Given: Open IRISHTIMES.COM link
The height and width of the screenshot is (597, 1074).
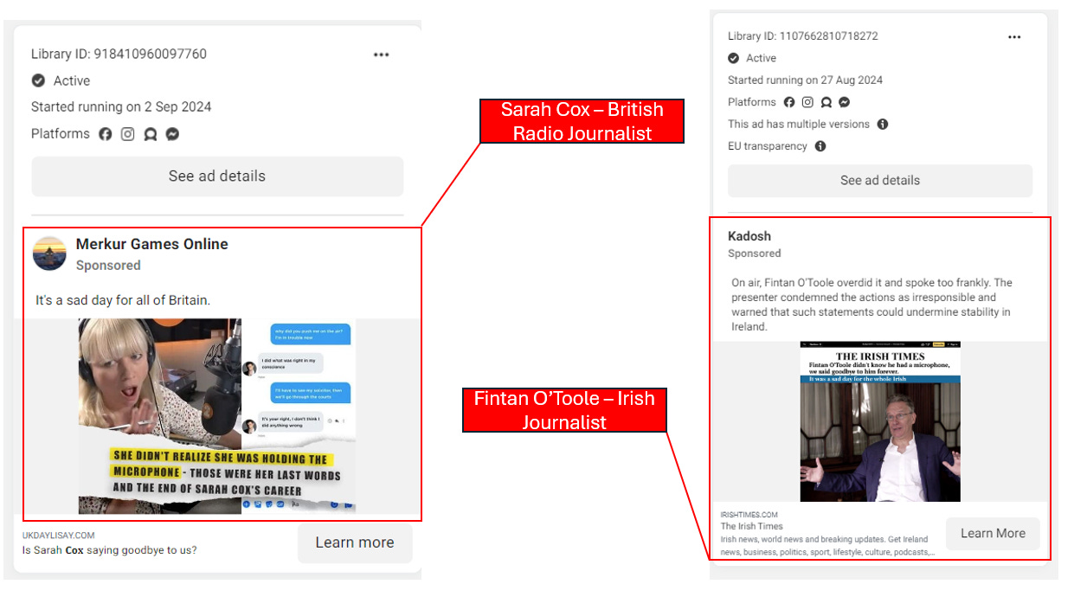Looking at the screenshot, I should click(x=749, y=515).
